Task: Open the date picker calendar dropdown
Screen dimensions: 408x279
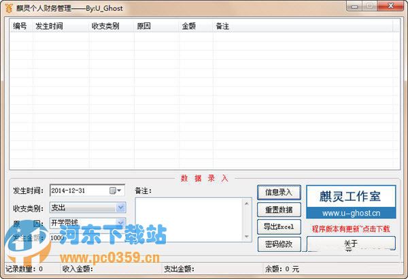Action: 116,191
